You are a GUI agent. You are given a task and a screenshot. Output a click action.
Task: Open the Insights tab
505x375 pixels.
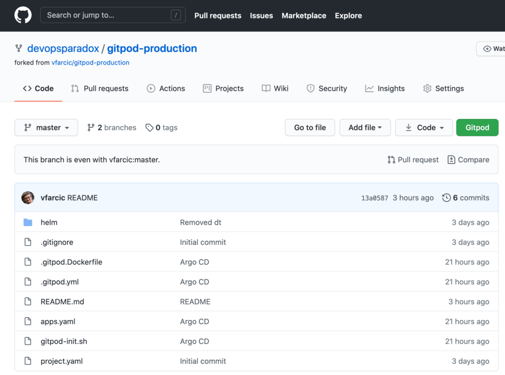[385, 88]
